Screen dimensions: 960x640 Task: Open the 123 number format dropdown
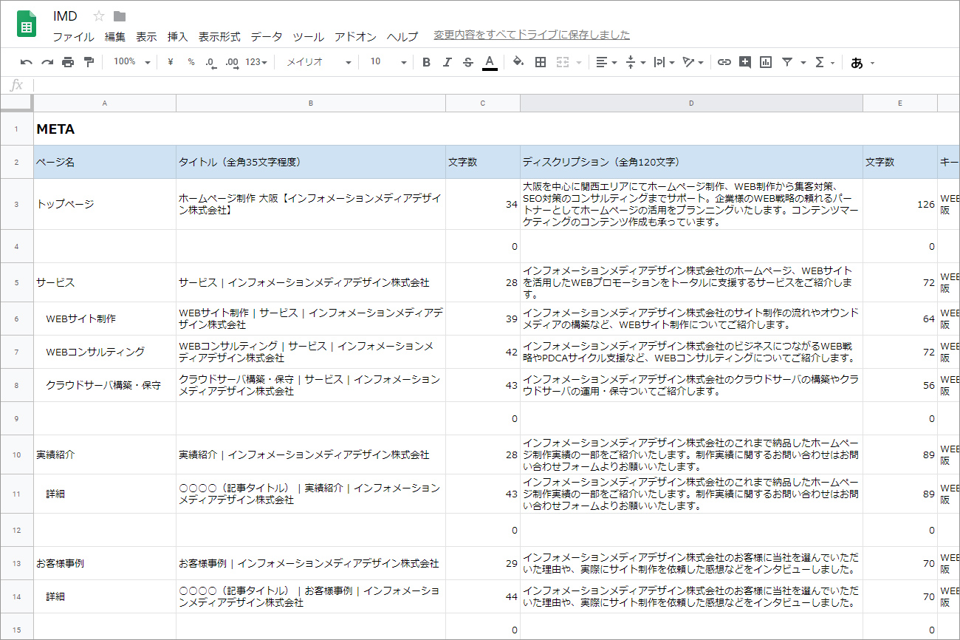[x=256, y=62]
